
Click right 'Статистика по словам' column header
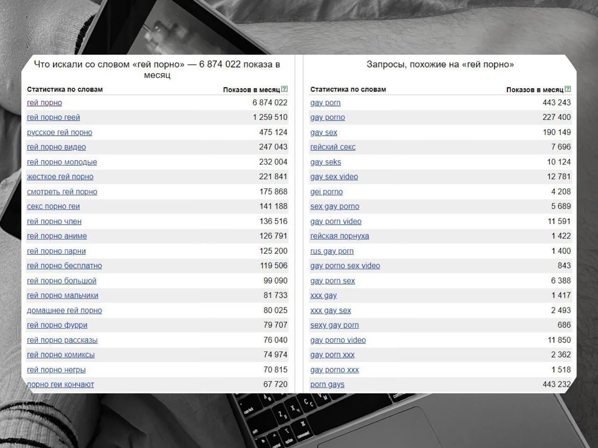348,89
